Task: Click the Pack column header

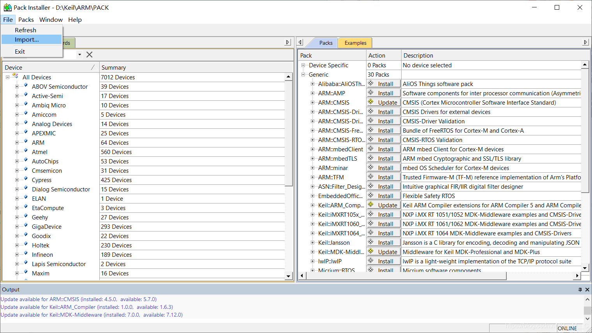Action: (332, 55)
